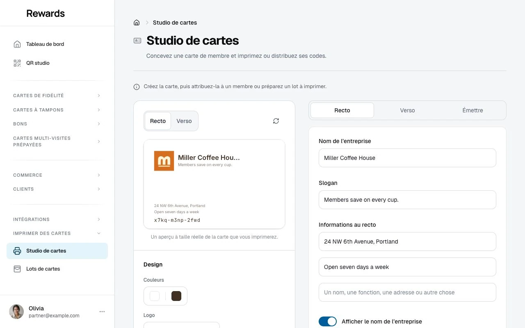Click the Lots de cartes icon
Screen dimensions: 525x328
[x=17, y=269]
